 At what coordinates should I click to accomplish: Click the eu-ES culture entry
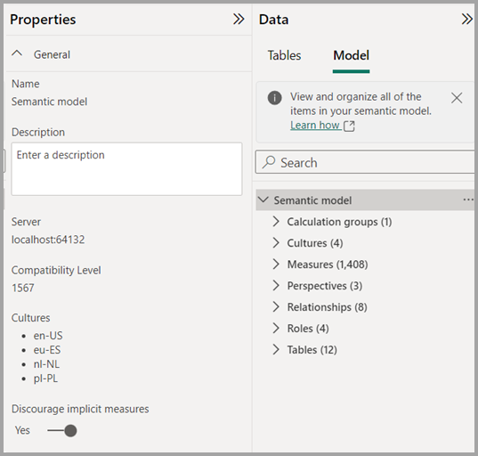tap(47, 350)
